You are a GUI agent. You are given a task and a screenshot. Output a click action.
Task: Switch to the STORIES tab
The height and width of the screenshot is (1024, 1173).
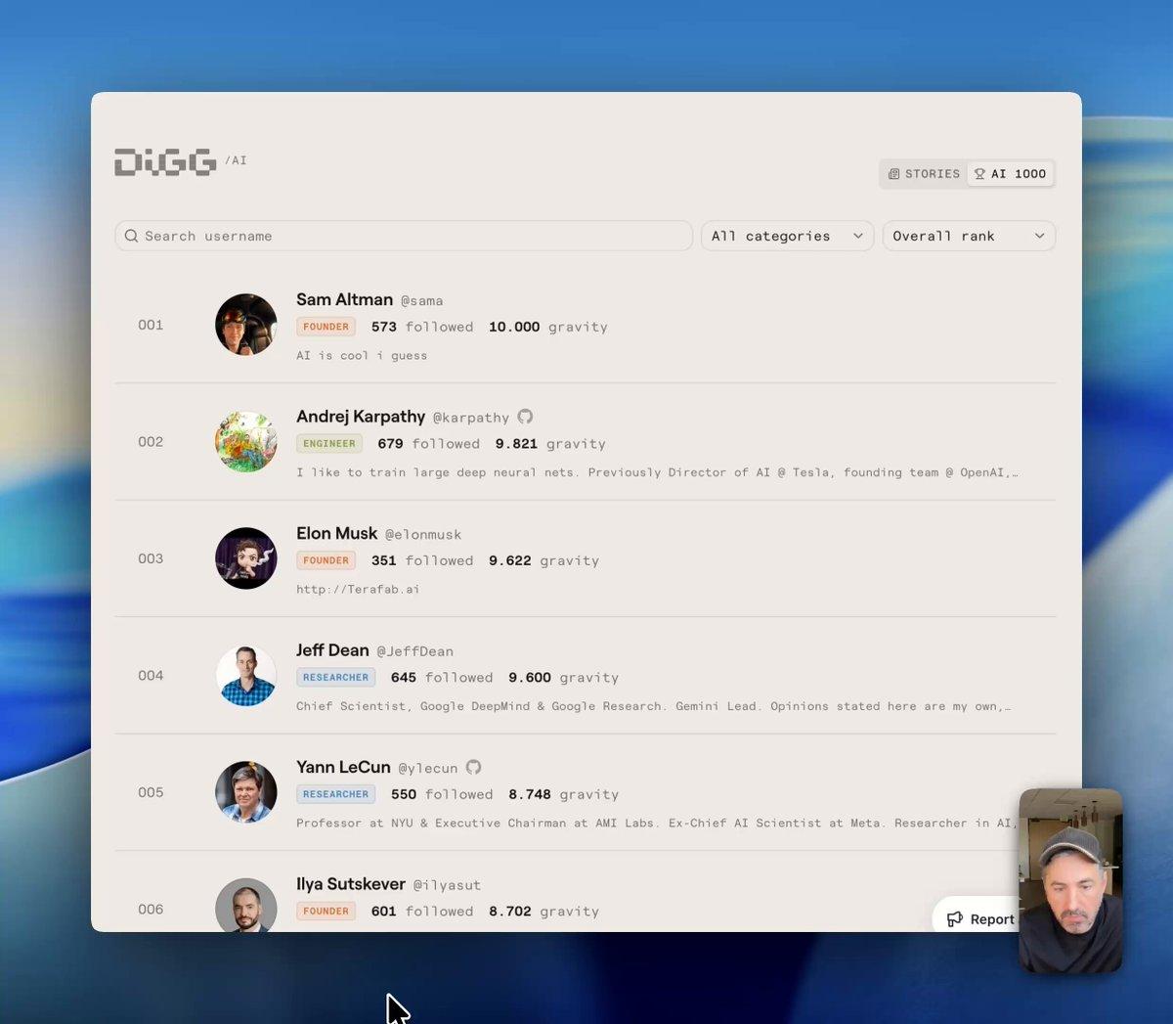click(x=924, y=174)
